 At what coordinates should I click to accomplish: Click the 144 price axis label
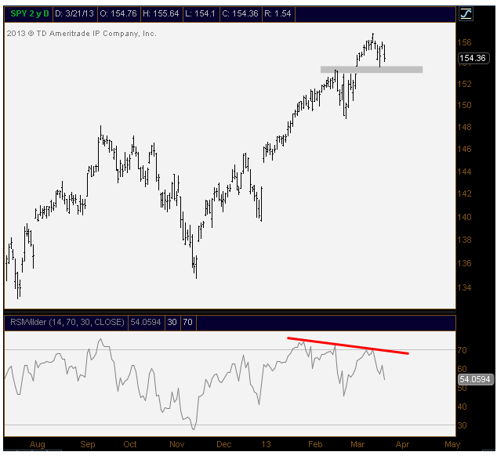click(464, 172)
